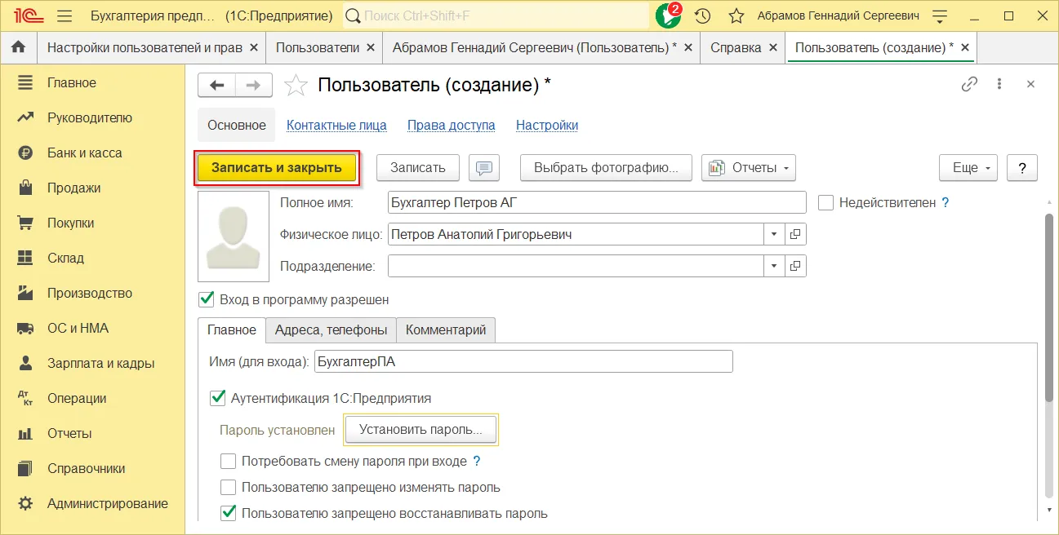
Task: Click the get link chain icon
Action: 969,84
